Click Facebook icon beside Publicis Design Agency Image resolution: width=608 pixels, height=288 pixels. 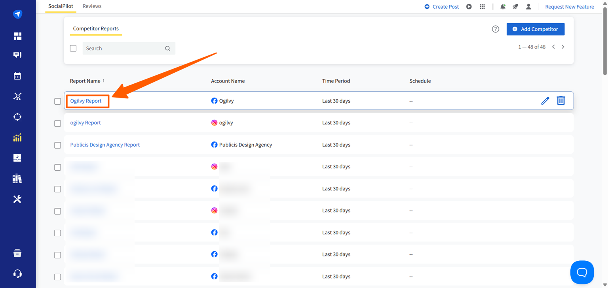(x=214, y=145)
